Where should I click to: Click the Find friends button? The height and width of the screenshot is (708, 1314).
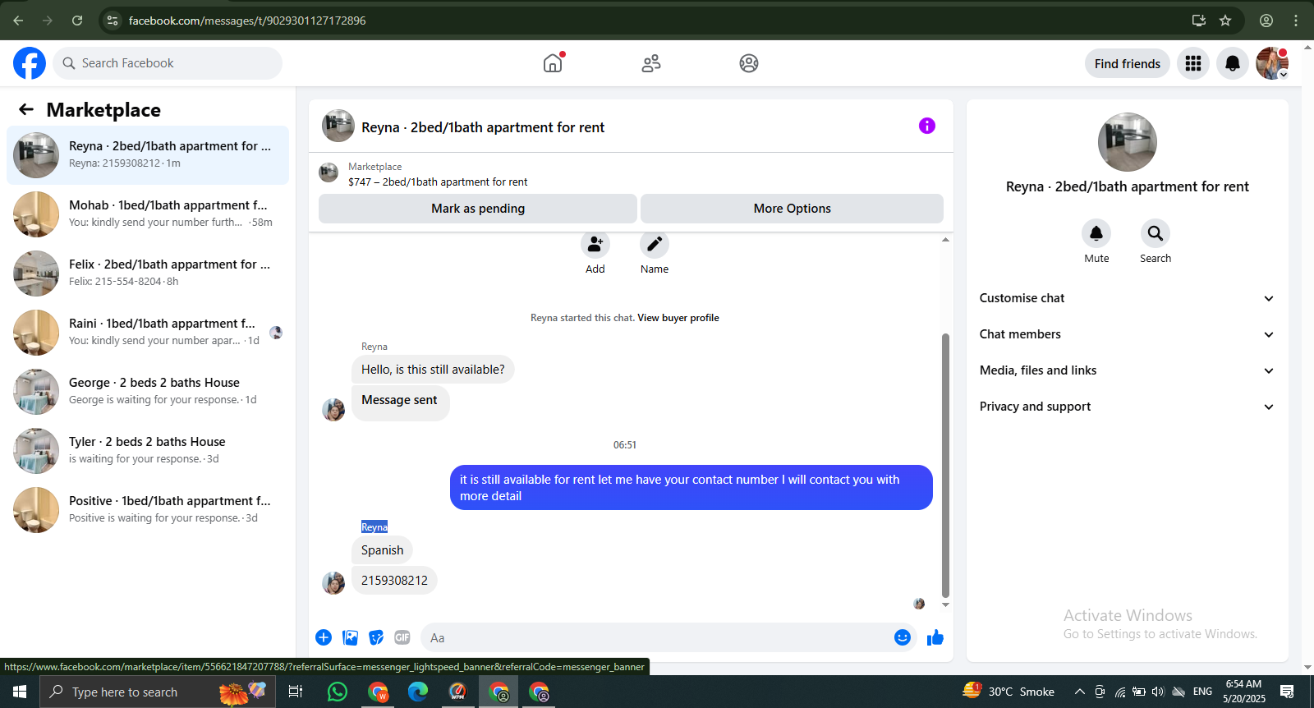point(1128,63)
